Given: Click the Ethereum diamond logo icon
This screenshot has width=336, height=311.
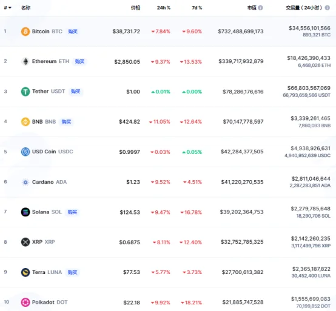Looking at the screenshot, I should (x=25, y=61).
